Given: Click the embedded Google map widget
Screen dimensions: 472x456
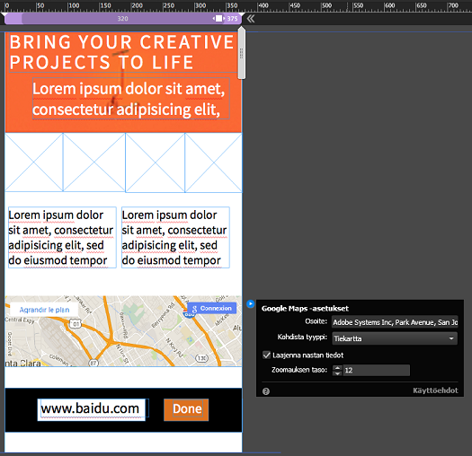Looking at the screenshot, I should point(123,331).
